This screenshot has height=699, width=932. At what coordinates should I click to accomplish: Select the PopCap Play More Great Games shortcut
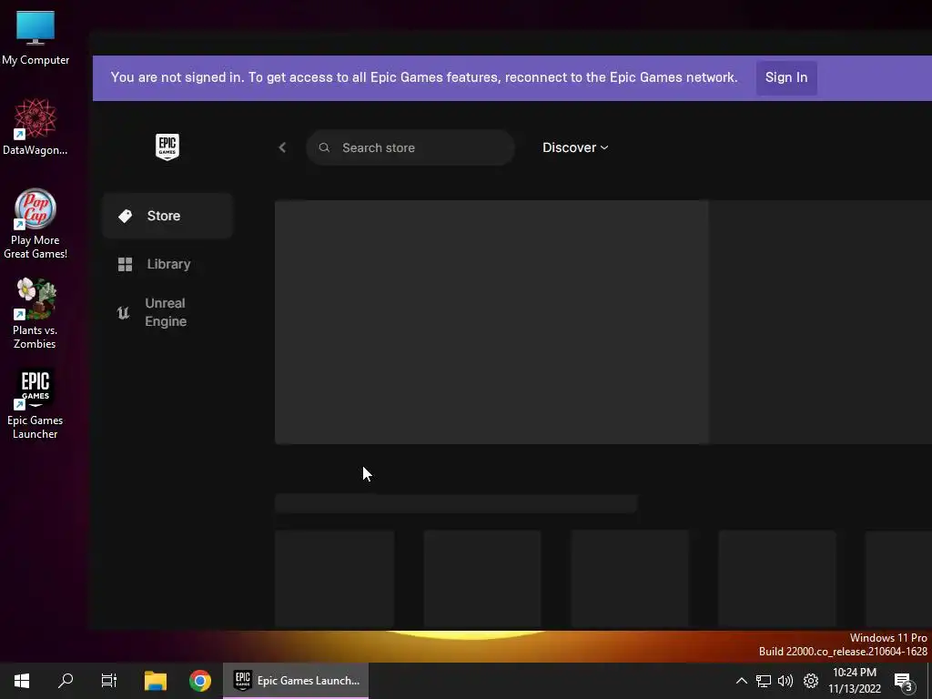pyautogui.click(x=35, y=224)
